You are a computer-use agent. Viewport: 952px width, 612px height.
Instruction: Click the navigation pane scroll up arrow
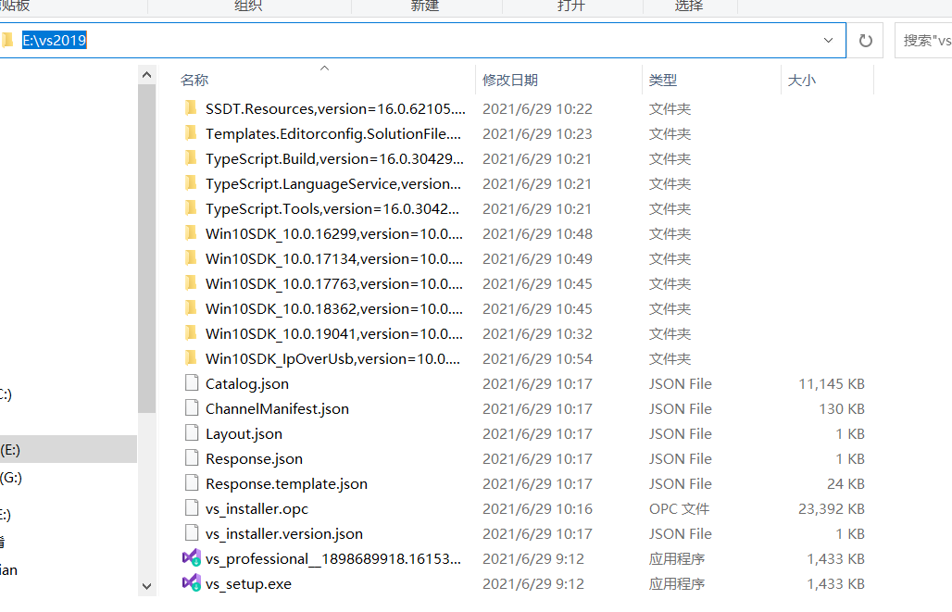(146, 75)
